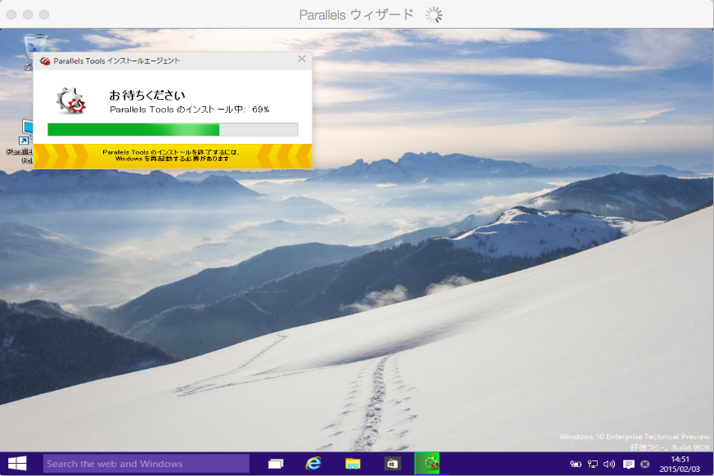Open the Windows Start menu
This screenshot has width=714, height=476.
point(16,464)
